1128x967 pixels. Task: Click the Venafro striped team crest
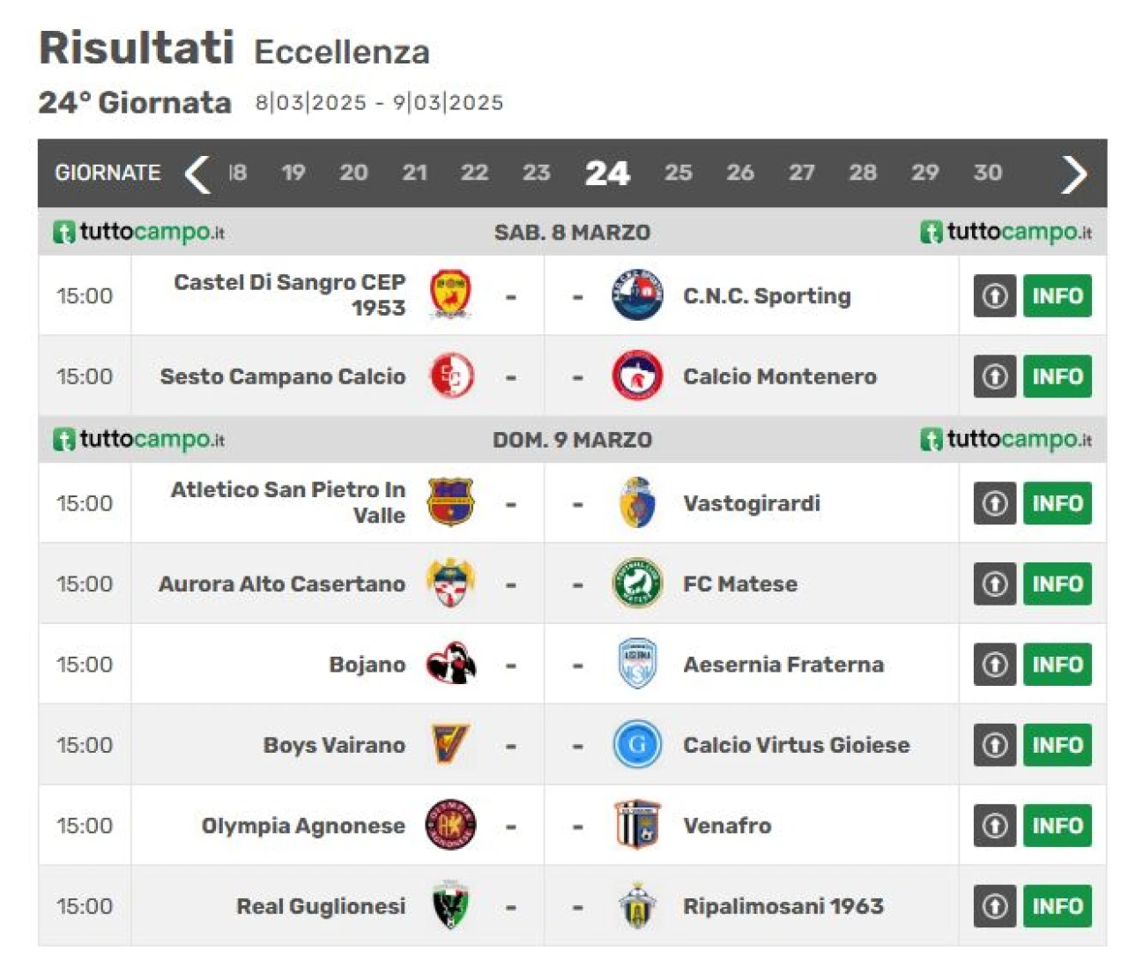tap(637, 825)
